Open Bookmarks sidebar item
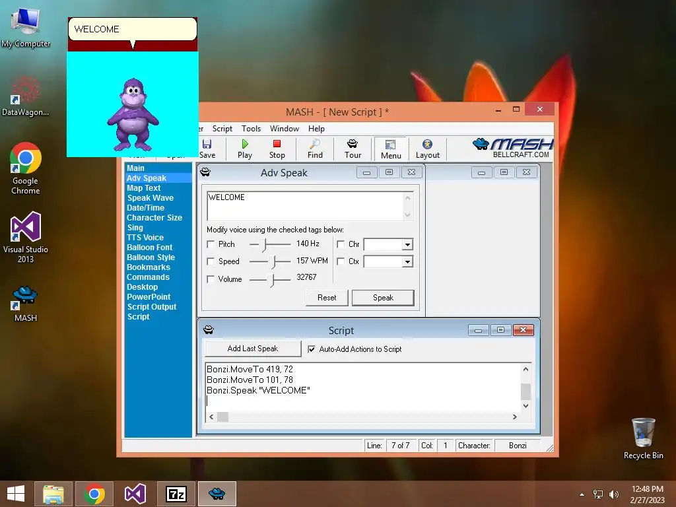Viewport: 676px width, 507px height. [149, 267]
